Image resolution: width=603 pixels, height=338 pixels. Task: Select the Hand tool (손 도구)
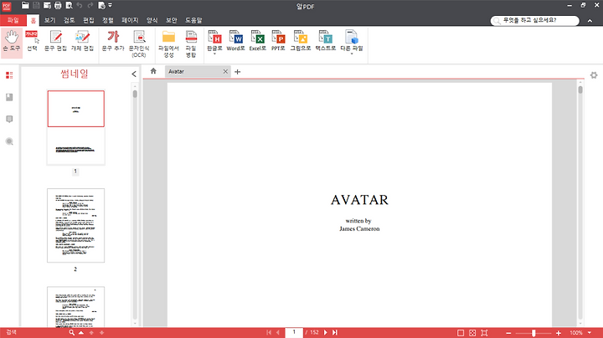[12, 42]
